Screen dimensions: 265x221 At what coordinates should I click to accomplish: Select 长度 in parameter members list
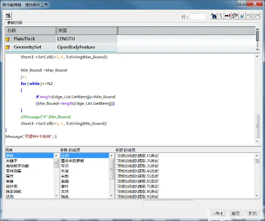tap(65, 171)
